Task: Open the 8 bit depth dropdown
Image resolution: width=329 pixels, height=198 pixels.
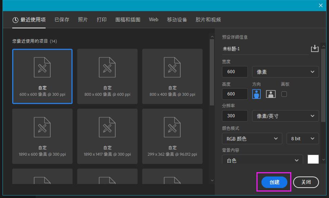Action: pos(302,138)
